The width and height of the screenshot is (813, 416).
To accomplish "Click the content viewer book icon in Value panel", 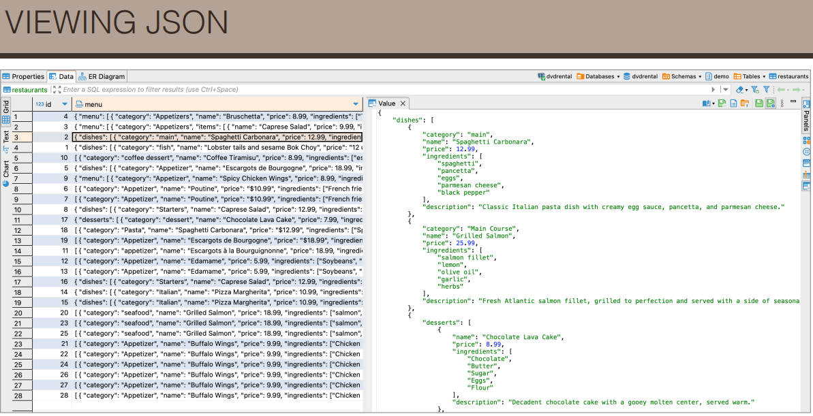I will pos(706,103).
